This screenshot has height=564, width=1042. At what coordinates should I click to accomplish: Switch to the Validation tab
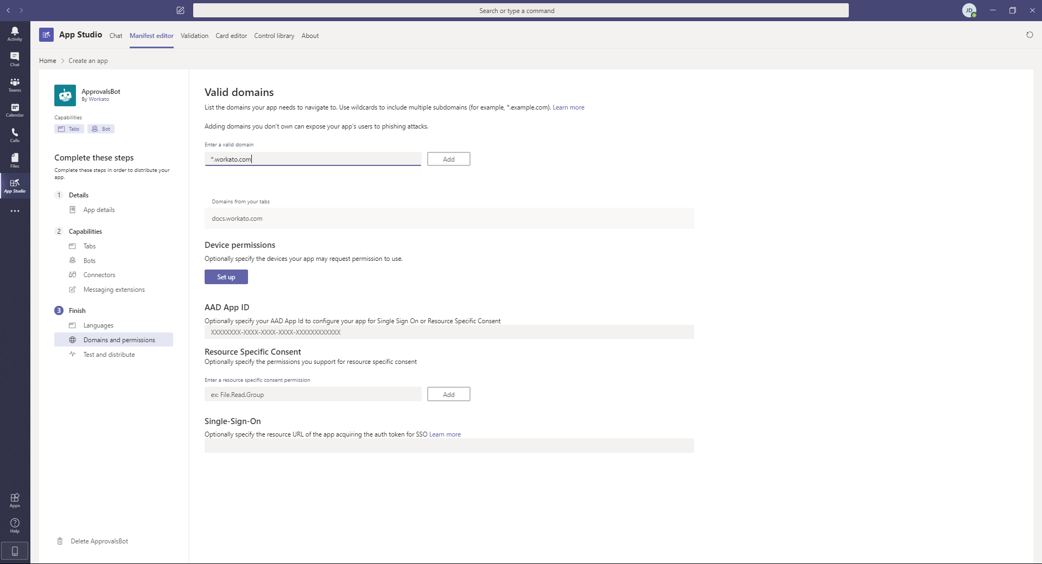pos(194,36)
